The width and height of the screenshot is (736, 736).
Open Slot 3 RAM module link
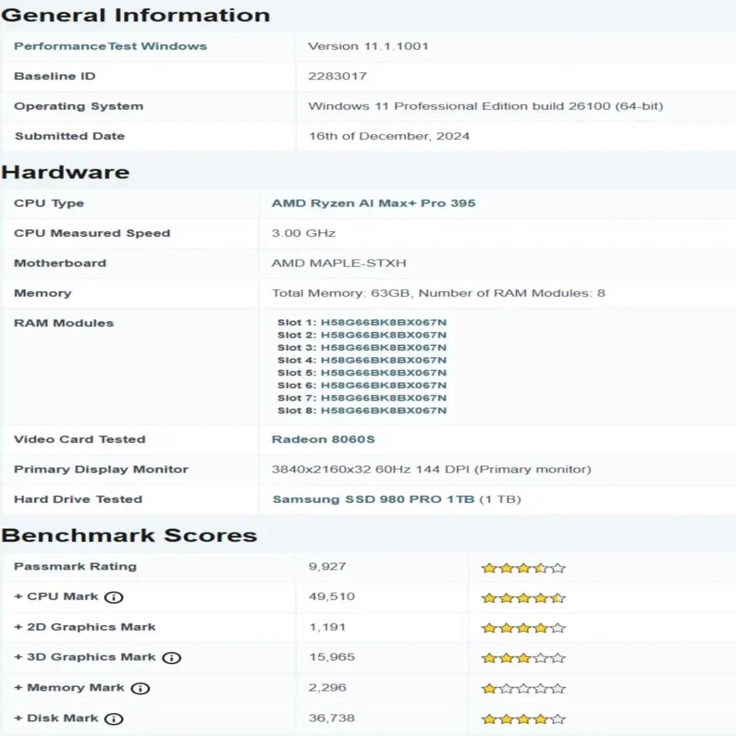click(x=383, y=348)
